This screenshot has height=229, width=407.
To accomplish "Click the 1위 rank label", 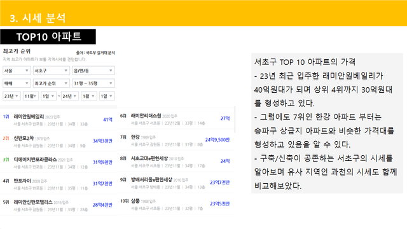I will [6, 117].
